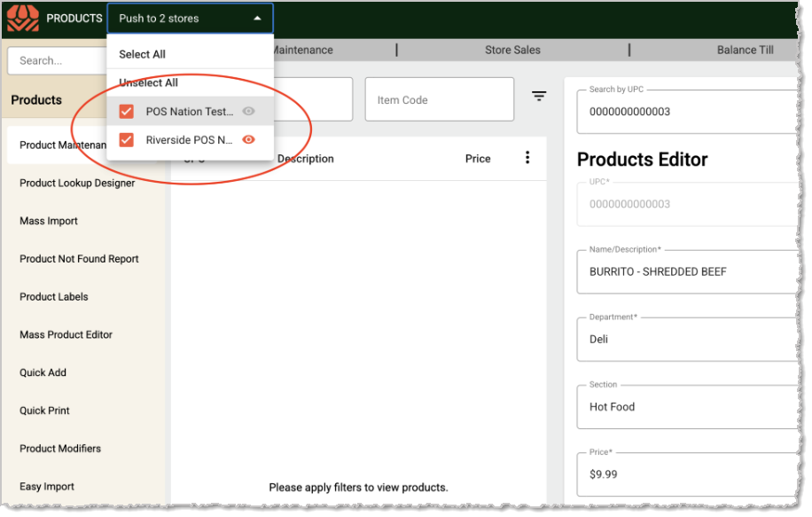Toggle eye icon for Riverside POS store
Screen dimensions: 812x517
tap(248, 140)
